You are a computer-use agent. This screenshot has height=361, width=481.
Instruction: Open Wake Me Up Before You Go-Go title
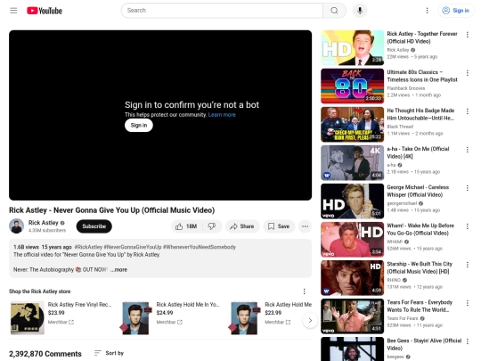[x=420, y=229]
